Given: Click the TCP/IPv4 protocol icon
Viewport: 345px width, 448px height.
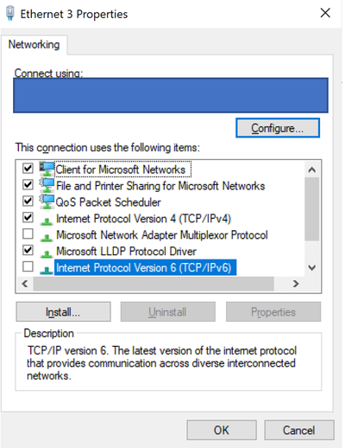Looking at the screenshot, I should click(x=47, y=221).
